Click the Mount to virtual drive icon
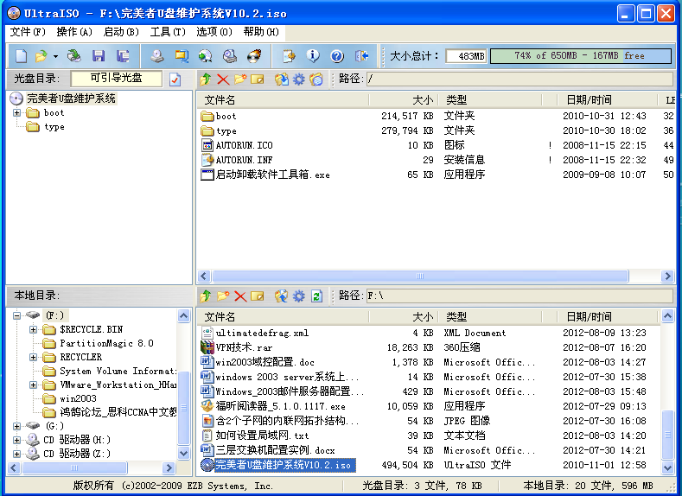 click(230, 55)
